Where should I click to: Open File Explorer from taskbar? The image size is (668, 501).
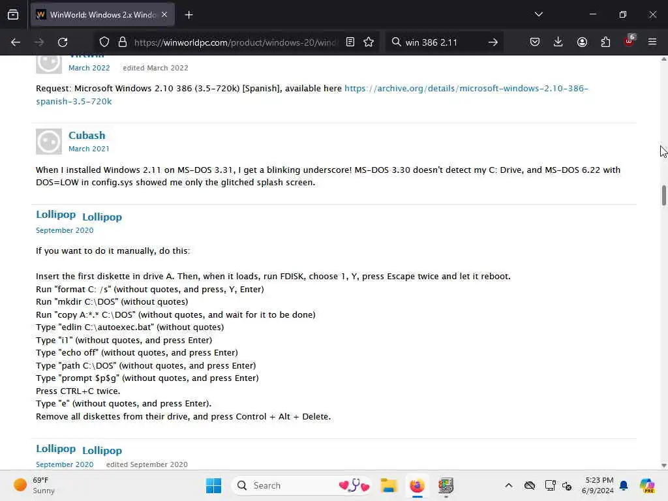pyautogui.click(x=389, y=485)
